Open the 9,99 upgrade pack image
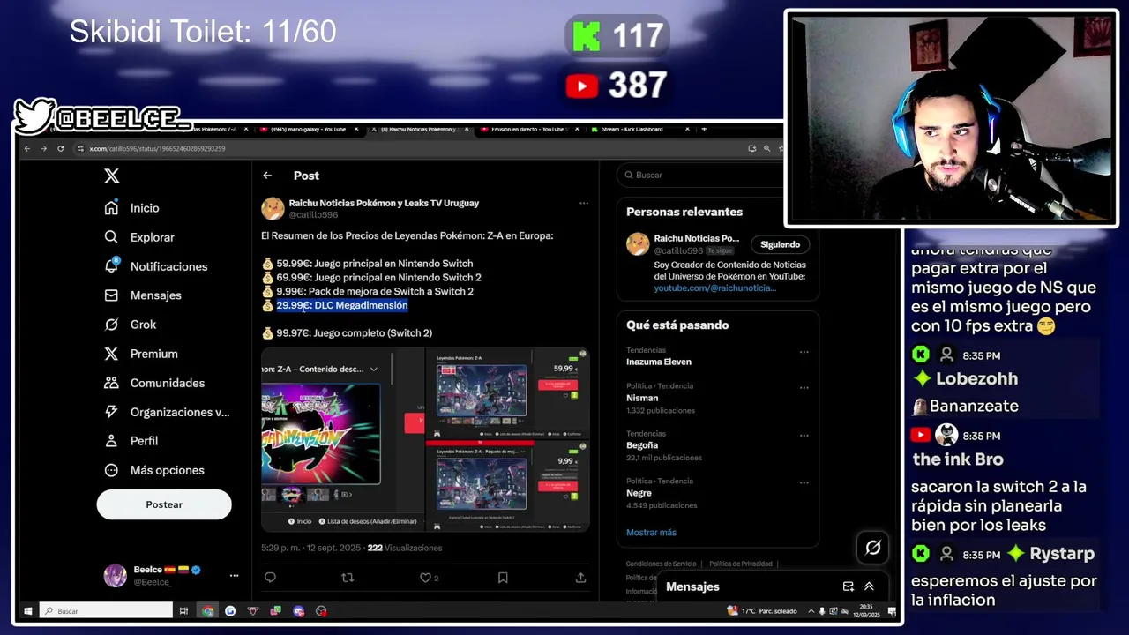This screenshot has height=635, width=1129. pos(507,486)
